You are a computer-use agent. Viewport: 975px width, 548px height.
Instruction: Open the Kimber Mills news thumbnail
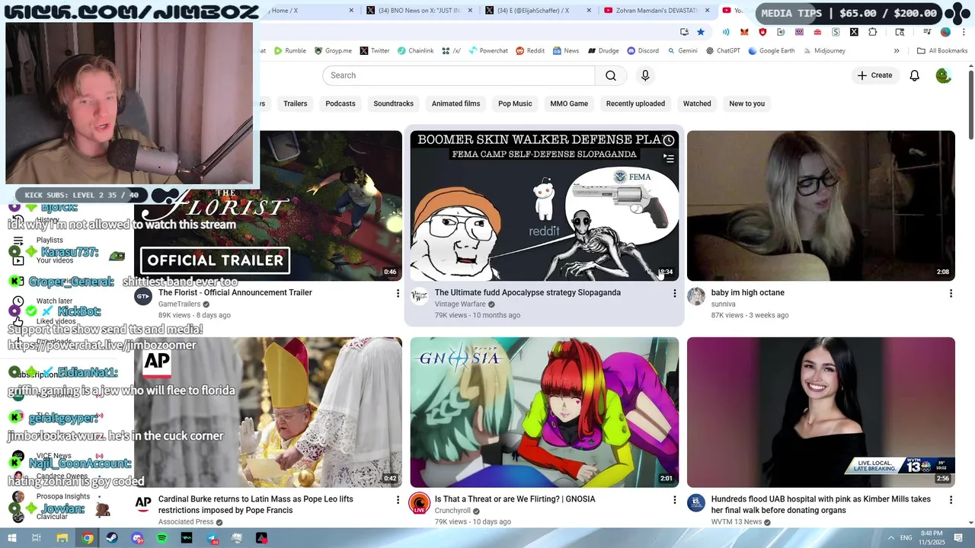pos(820,412)
